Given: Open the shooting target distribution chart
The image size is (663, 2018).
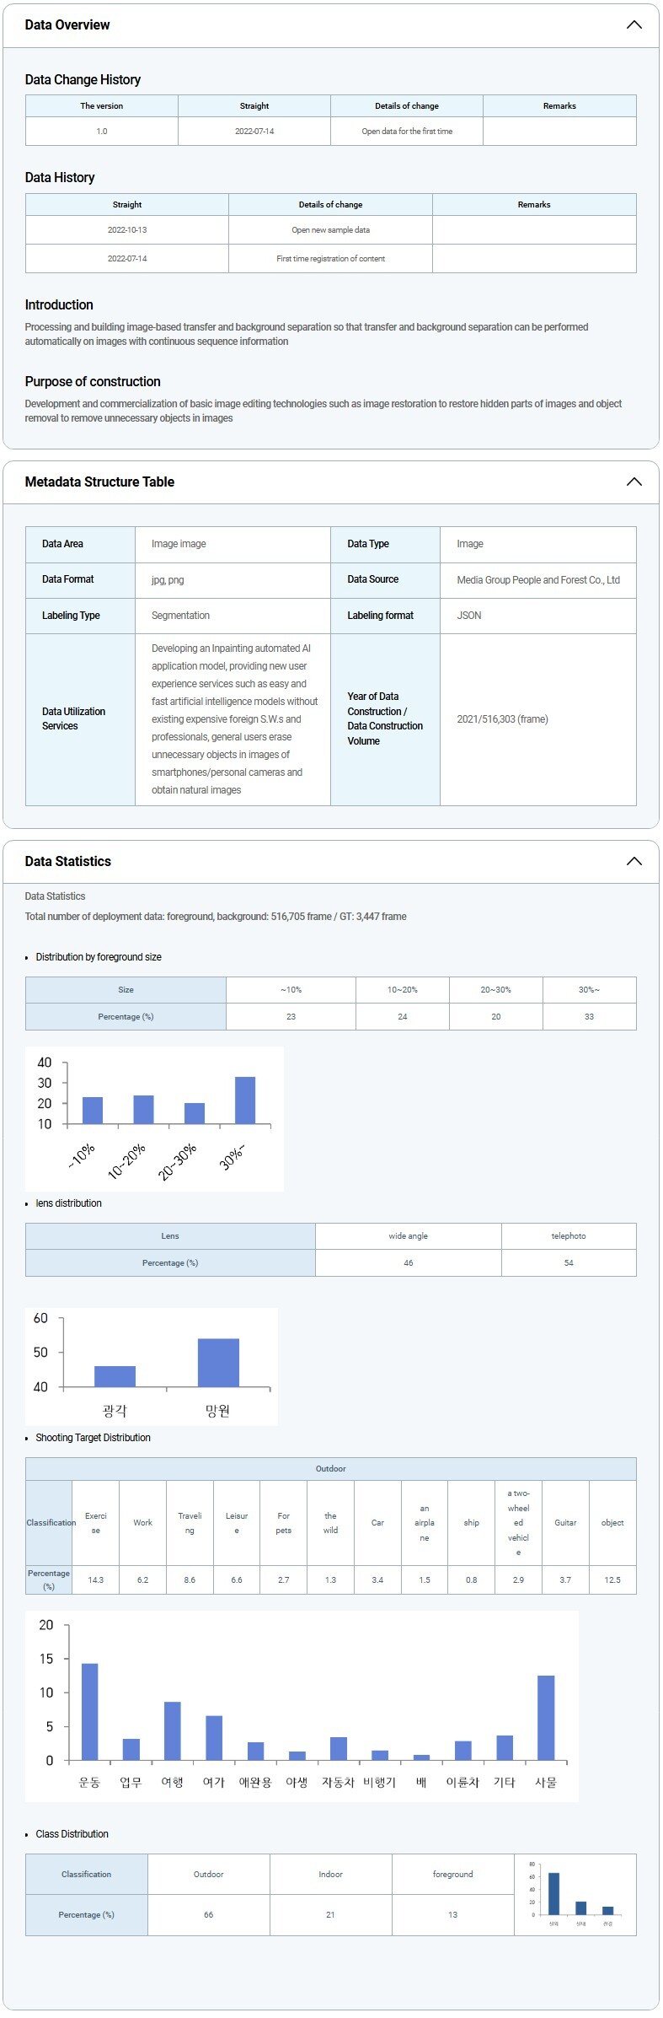Looking at the screenshot, I should tap(302, 1705).
